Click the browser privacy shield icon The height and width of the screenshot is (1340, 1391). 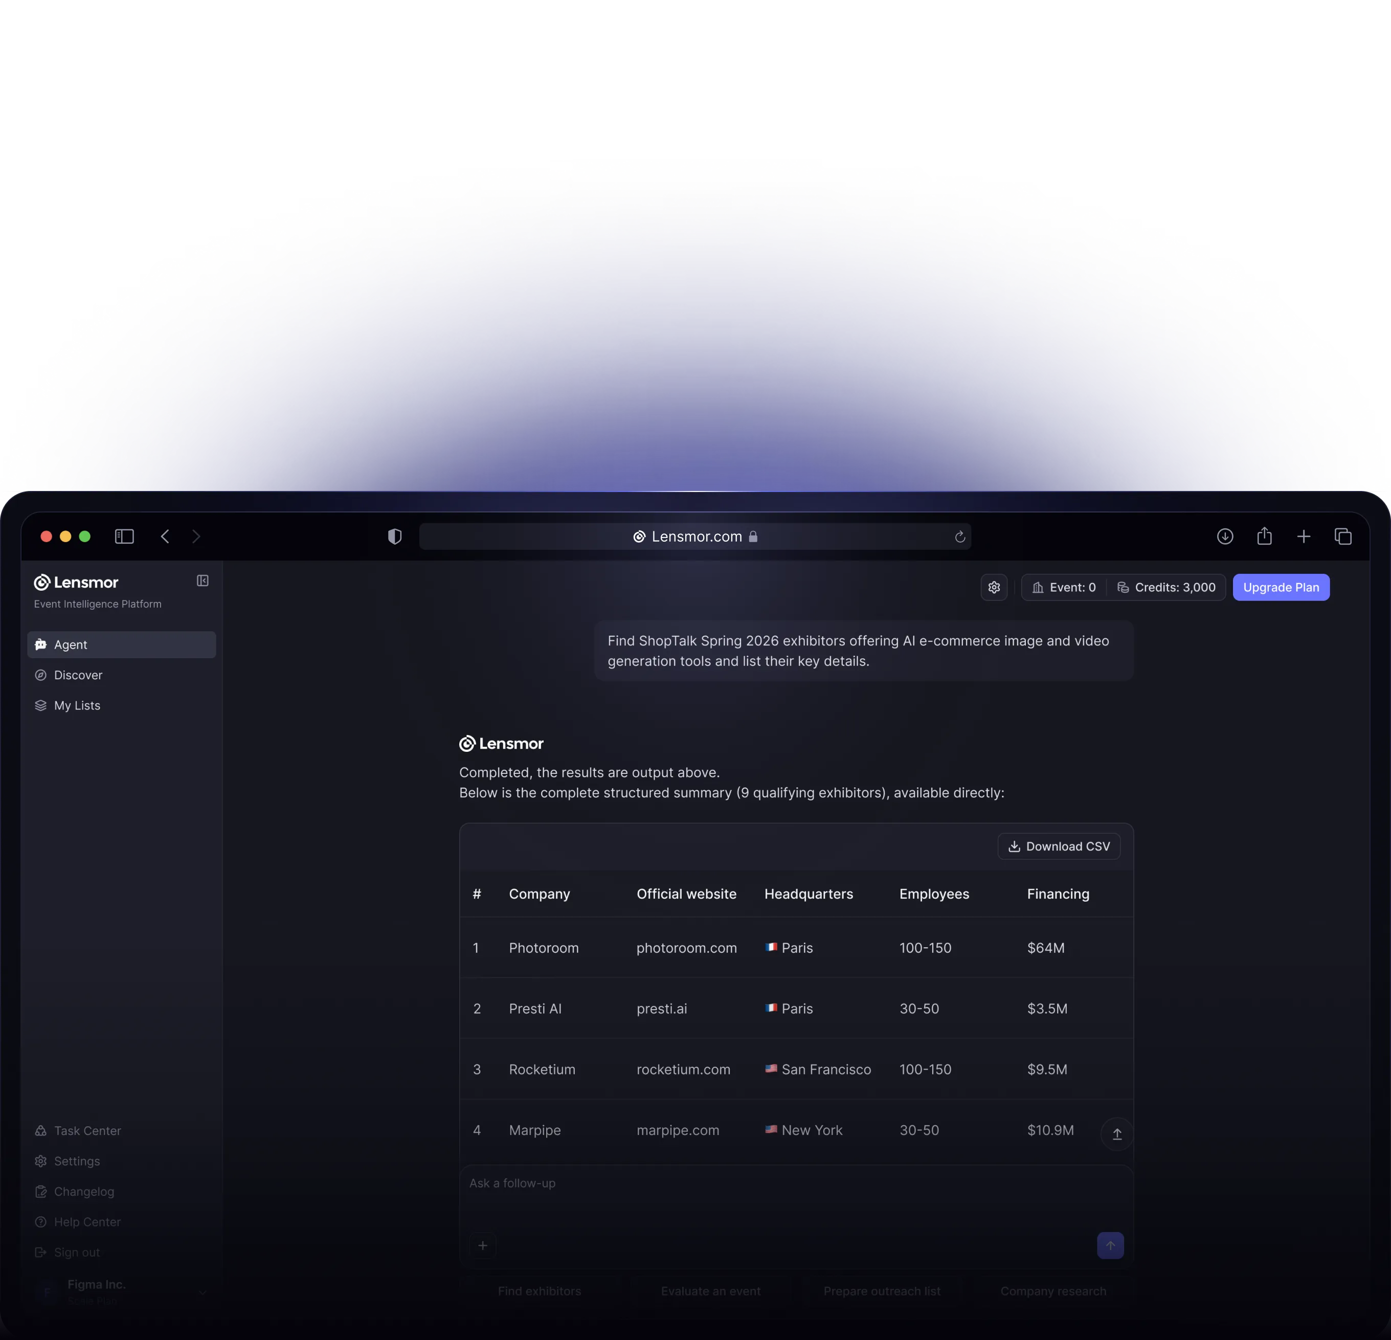[x=395, y=537]
